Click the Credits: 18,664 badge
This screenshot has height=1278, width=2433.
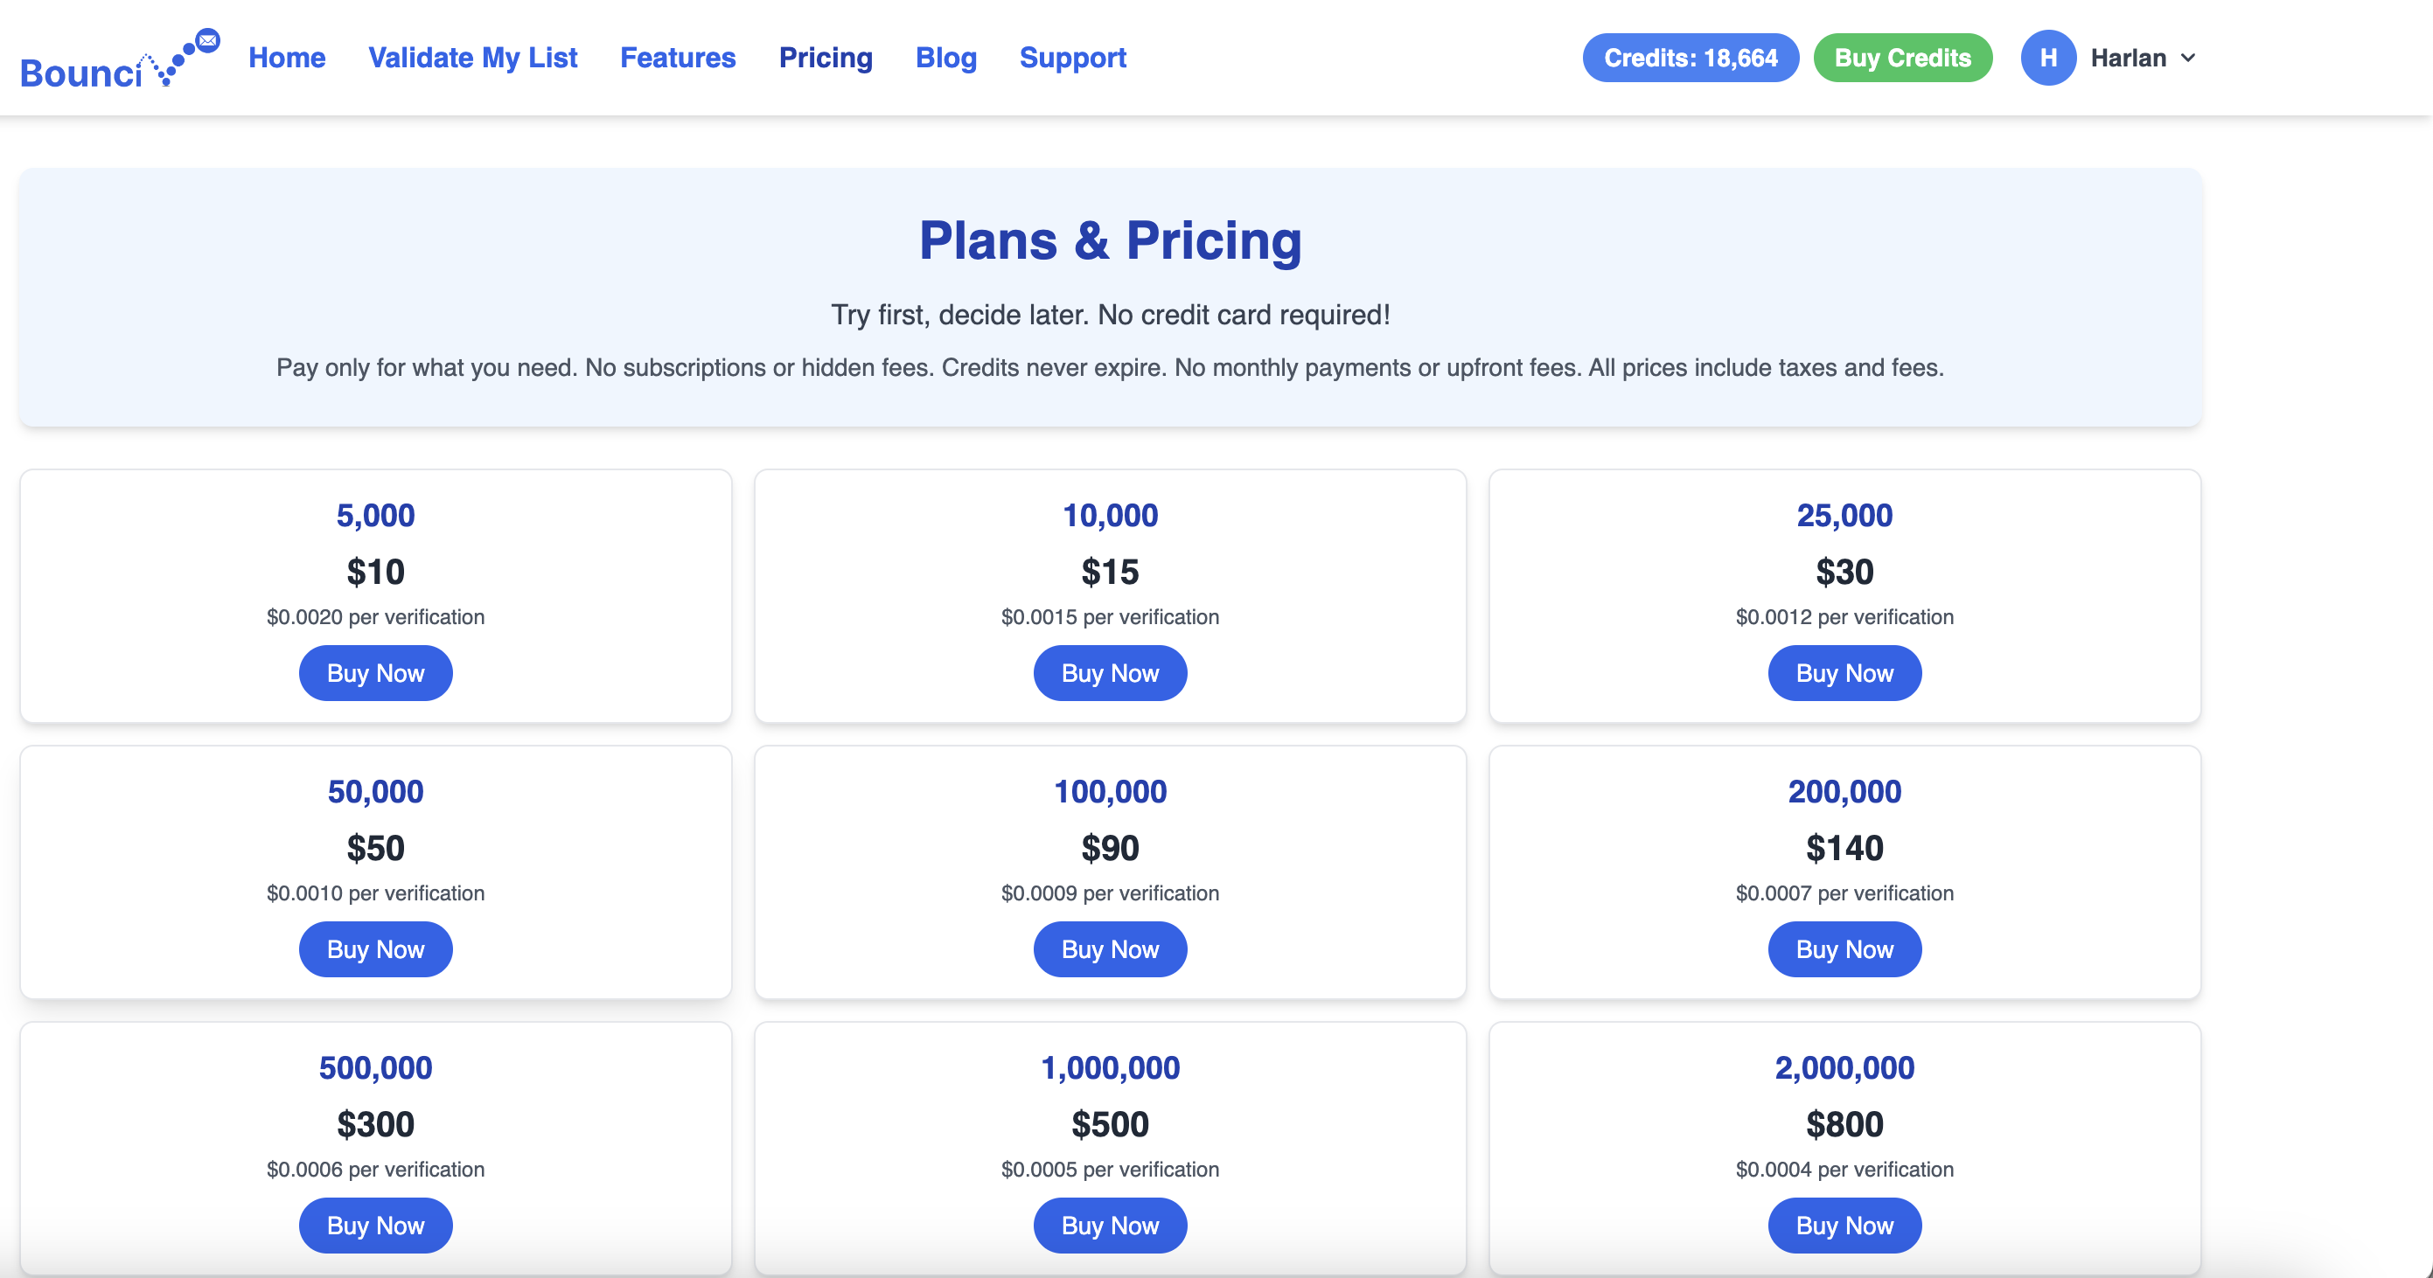(1690, 58)
